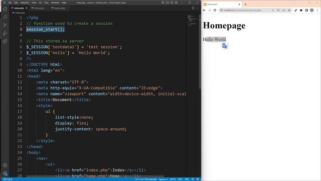Toggle Chrome side panel icon
Viewport: 321px width, 181px height.
306,10
